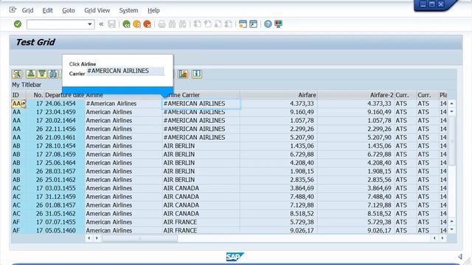
Task: Click airfare value 9.160,49 in Airfare column
Action: tap(302, 112)
